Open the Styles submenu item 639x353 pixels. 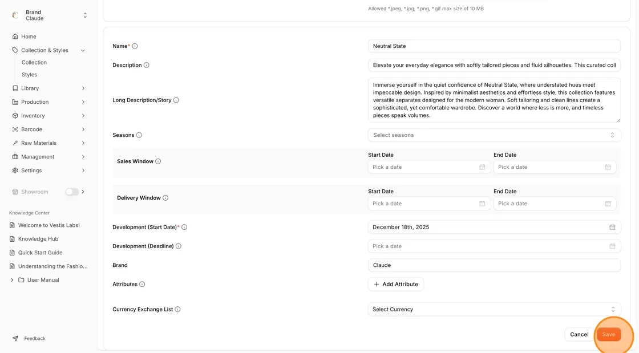click(29, 75)
